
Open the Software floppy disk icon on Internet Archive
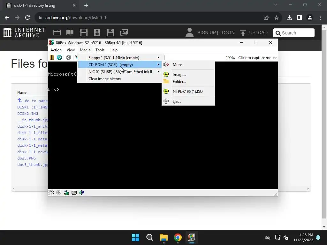pos(110,33)
